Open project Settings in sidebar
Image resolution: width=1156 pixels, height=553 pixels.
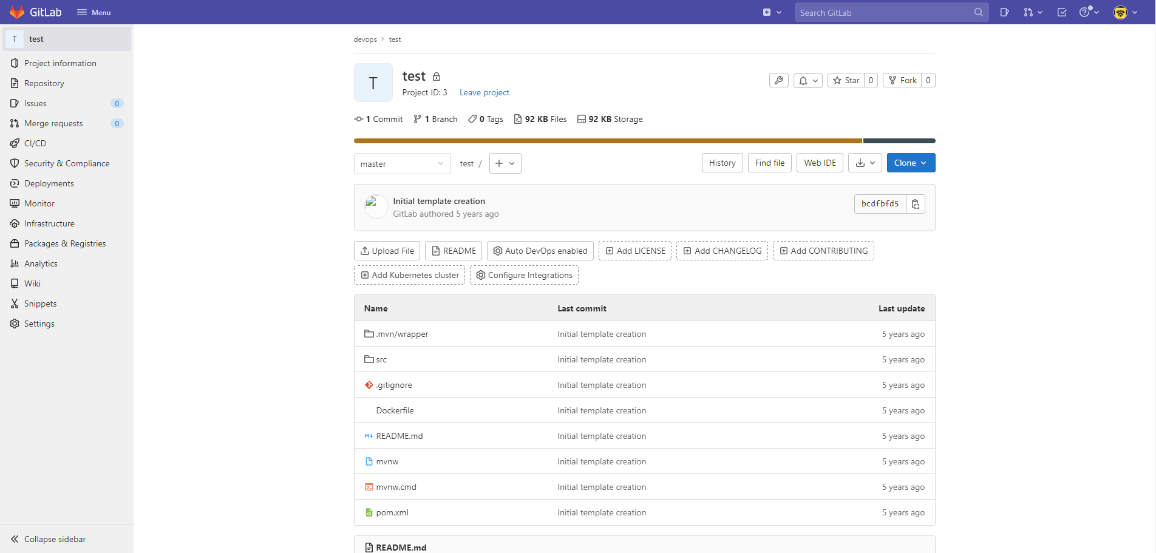[67, 324]
